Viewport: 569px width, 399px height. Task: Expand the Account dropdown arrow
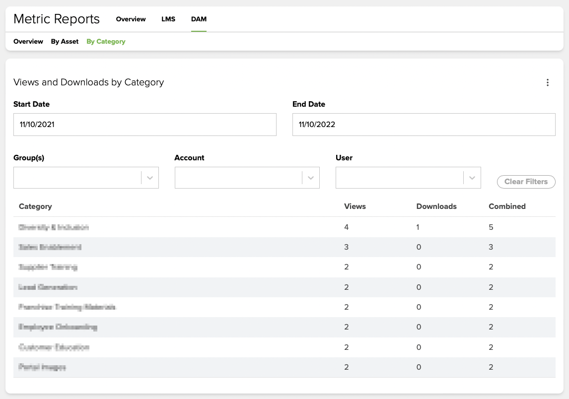[311, 178]
